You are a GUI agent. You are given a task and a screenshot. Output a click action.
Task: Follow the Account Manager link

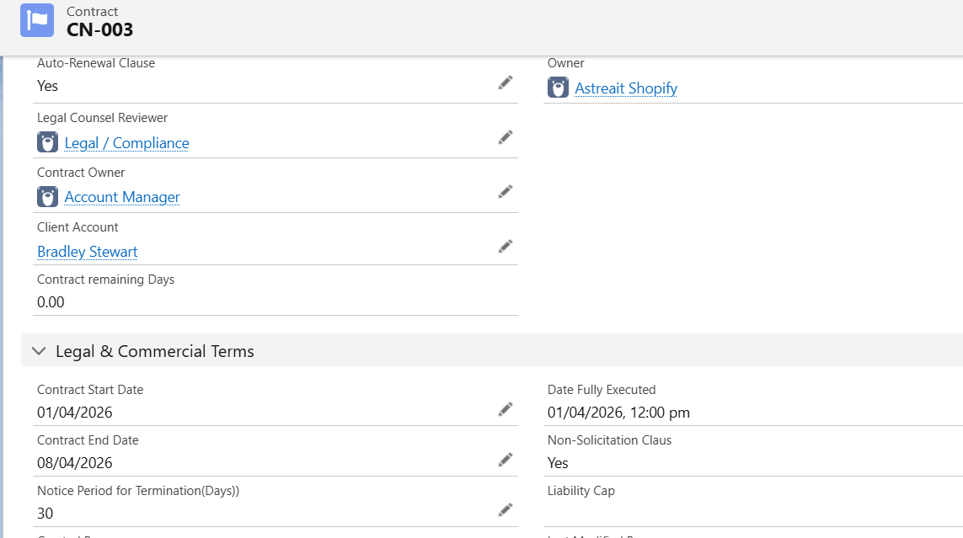pyautogui.click(x=122, y=197)
